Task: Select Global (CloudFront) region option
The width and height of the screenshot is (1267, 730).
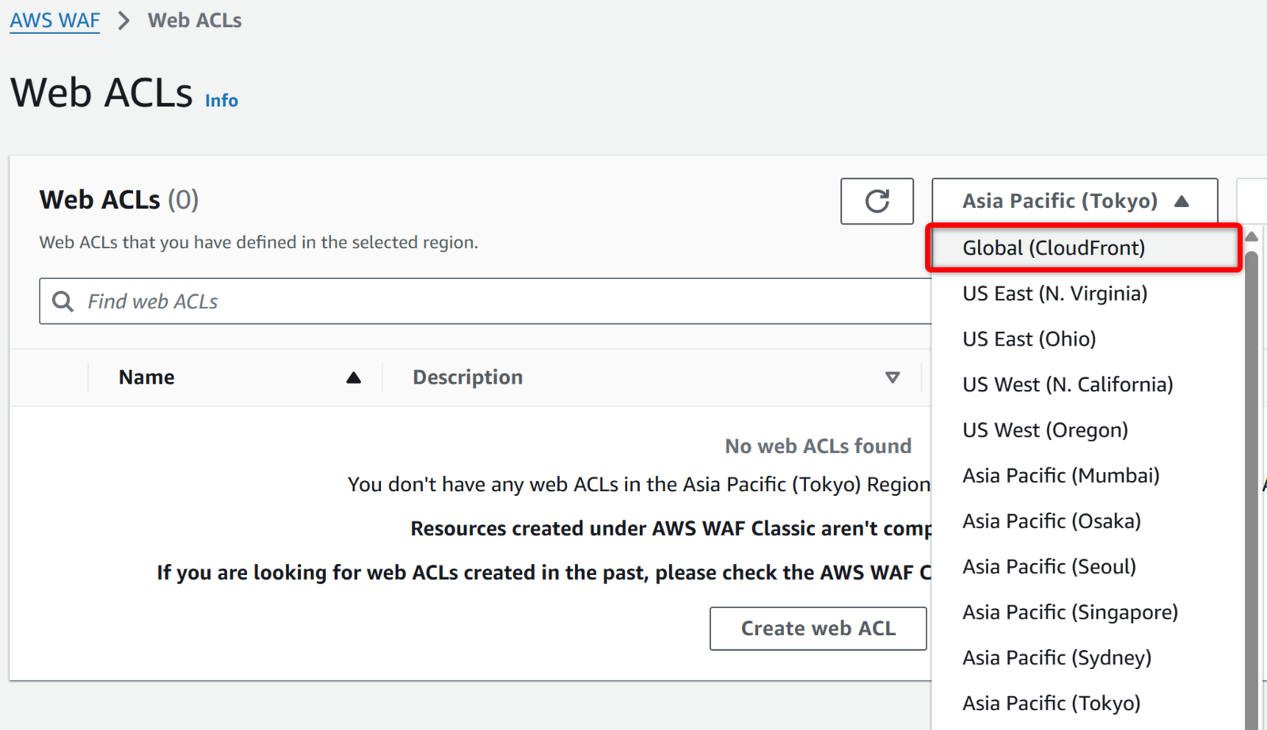Action: click(1085, 248)
